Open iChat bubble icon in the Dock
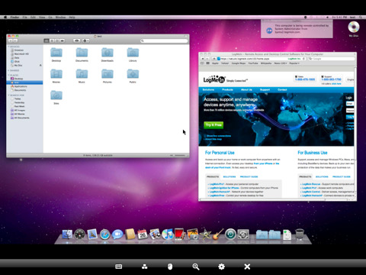Viewport: 366px width, 275px height. click(117, 235)
